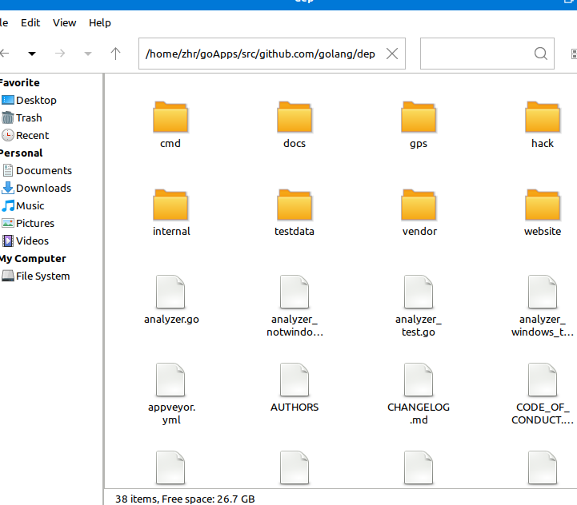The height and width of the screenshot is (505, 577).
Task: Select the analyzer_notwindo… file icon
Action: point(295,292)
